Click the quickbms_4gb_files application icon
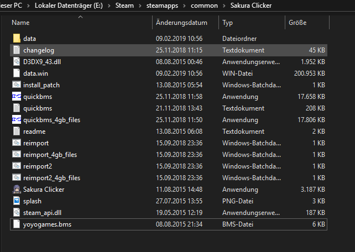The width and height of the screenshot is (355, 252). [x=16, y=120]
